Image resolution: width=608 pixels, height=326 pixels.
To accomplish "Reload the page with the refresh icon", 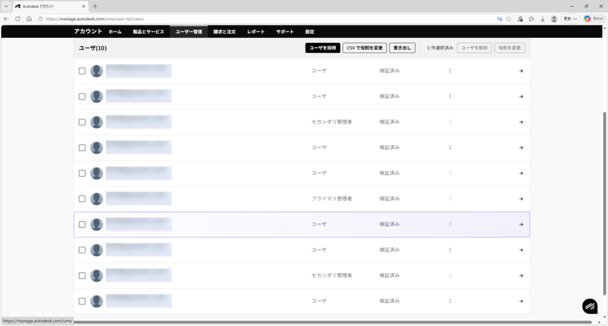I will pos(18,18).
